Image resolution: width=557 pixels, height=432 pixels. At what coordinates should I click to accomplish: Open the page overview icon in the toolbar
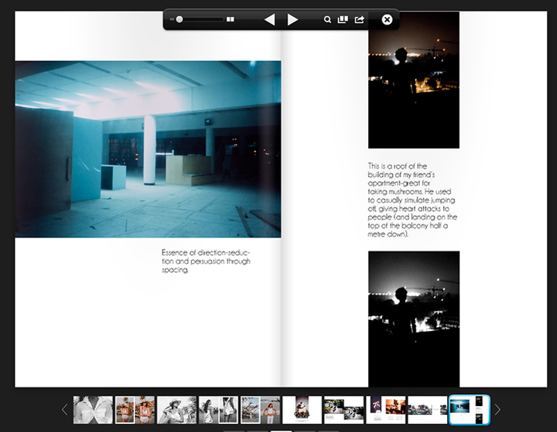click(x=343, y=19)
